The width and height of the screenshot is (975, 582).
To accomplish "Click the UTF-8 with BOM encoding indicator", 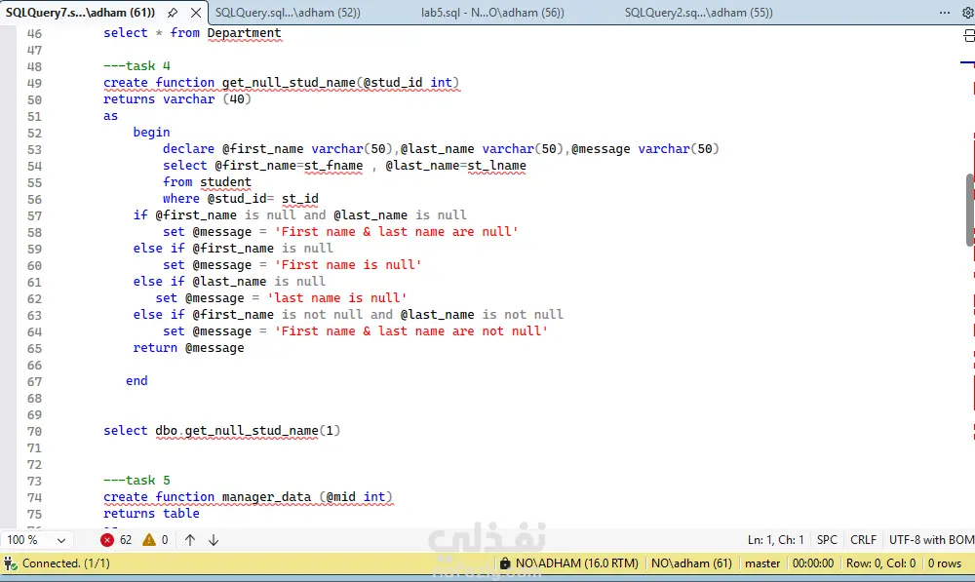I will tap(931, 540).
